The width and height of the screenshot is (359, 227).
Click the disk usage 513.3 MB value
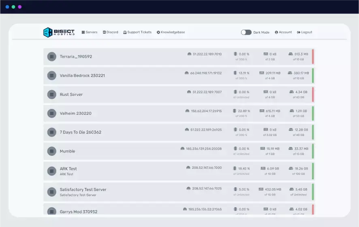(x=301, y=54)
